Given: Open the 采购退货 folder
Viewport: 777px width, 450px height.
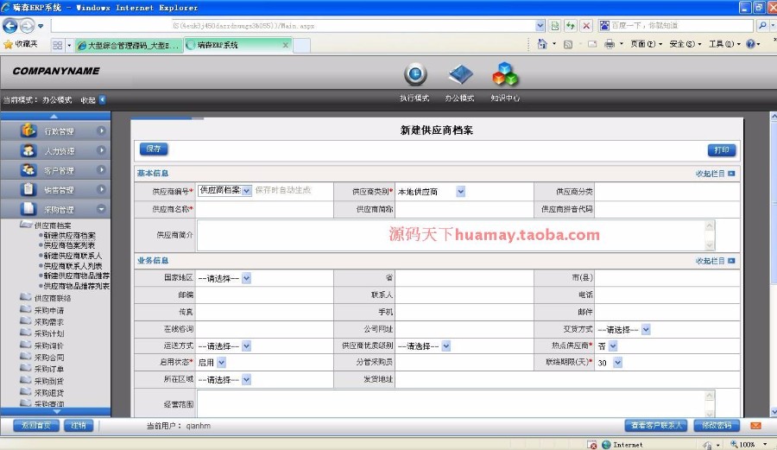Looking at the screenshot, I should pyautogui.click(x=42, y=392).
